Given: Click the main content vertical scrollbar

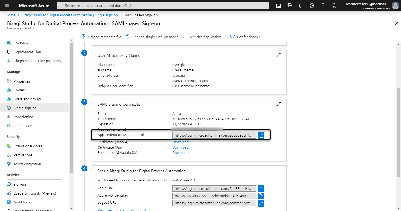Looking at the screenshot, I should coord(398,132).
